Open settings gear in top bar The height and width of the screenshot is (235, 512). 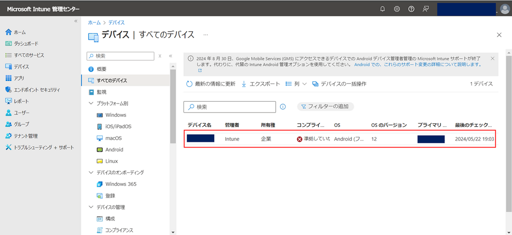click(x=397, y=9)
